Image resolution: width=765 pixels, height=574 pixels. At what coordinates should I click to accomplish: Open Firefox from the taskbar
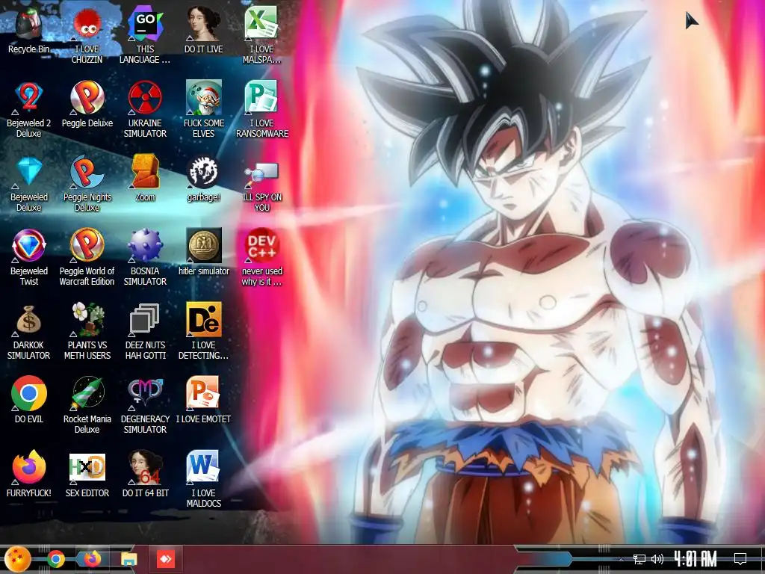pyautogui.click(x=92, y=559)
